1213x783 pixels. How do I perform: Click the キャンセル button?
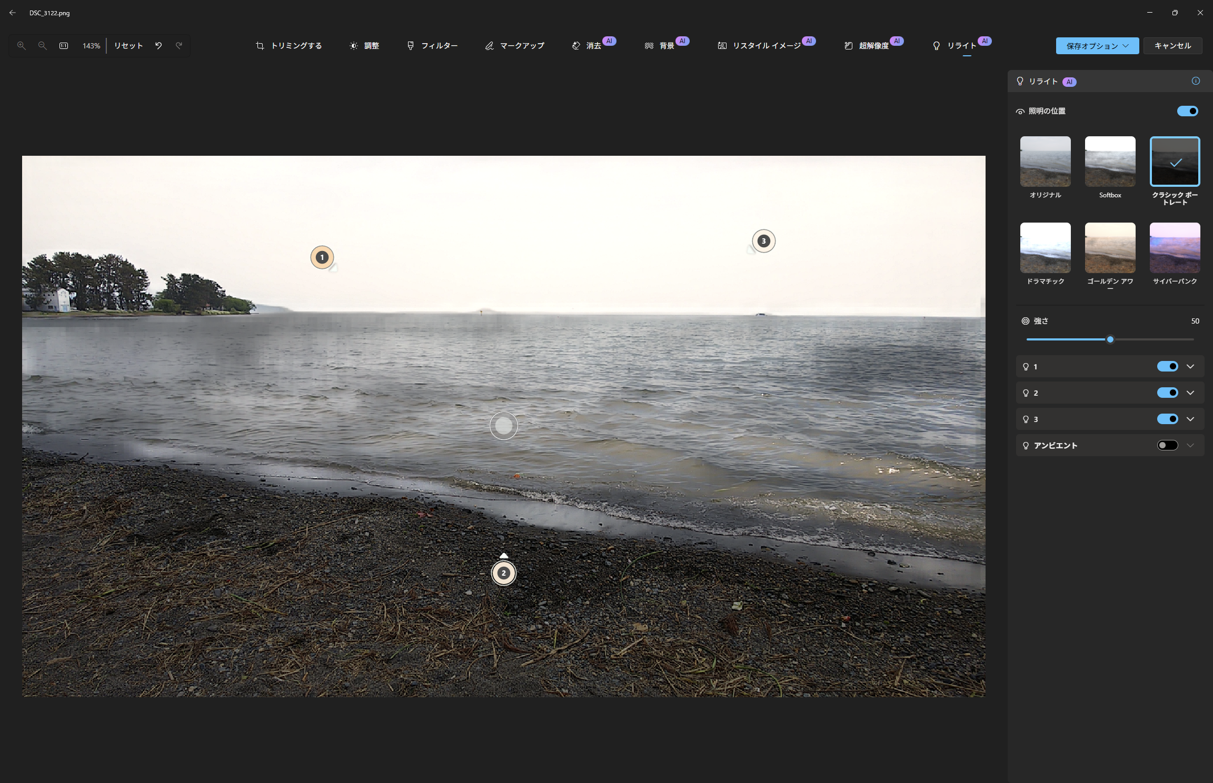pyautogui.click(x=1172, y=46)
